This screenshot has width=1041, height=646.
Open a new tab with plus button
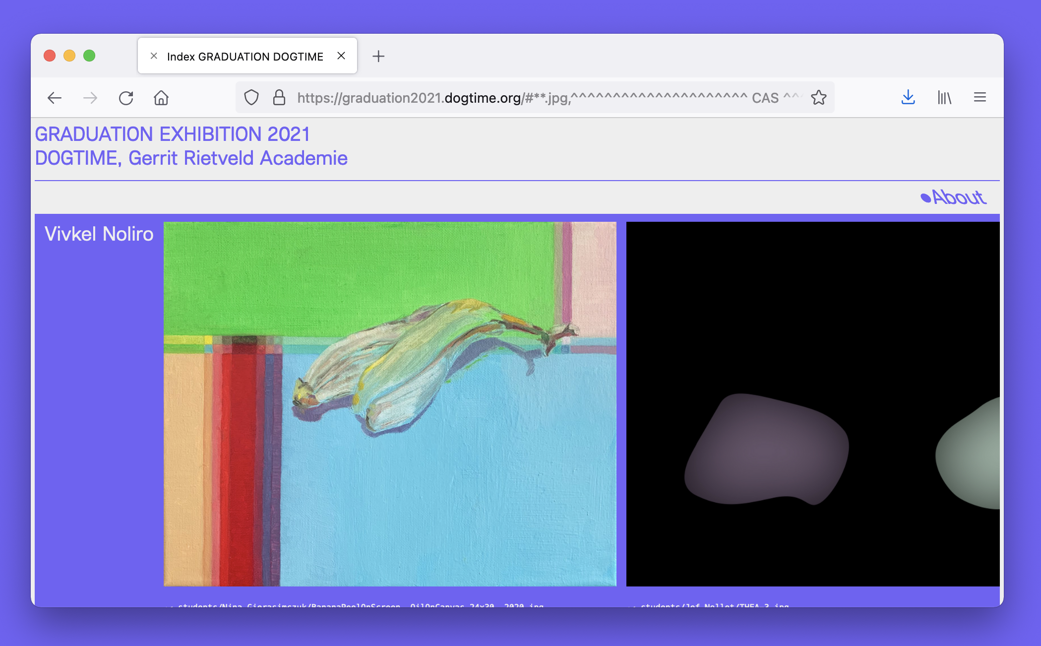(378, 56)
